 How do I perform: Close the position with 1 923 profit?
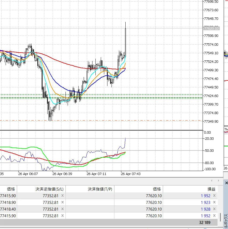pos(214,203)
